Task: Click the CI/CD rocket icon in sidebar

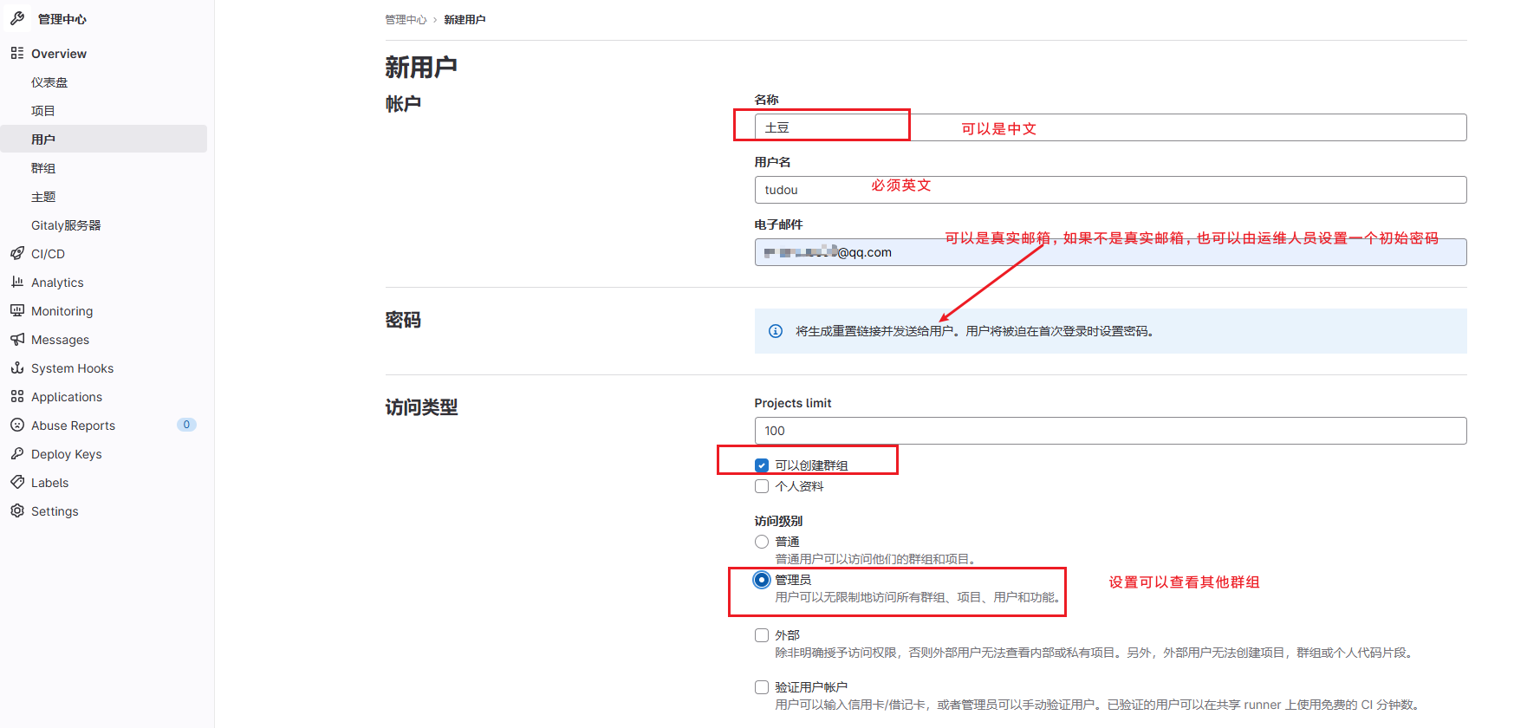Action: pos(17,254)
